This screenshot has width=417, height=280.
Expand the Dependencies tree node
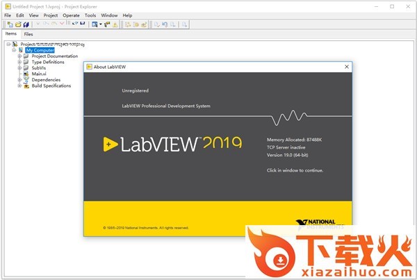(x=20, y=80)
